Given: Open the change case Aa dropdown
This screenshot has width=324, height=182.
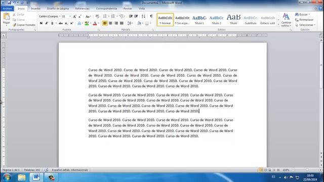Looking at the screenshot, I should (88, 16).
